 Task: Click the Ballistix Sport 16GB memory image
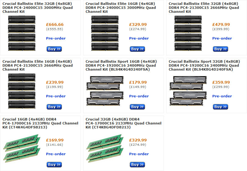point(105,91)
